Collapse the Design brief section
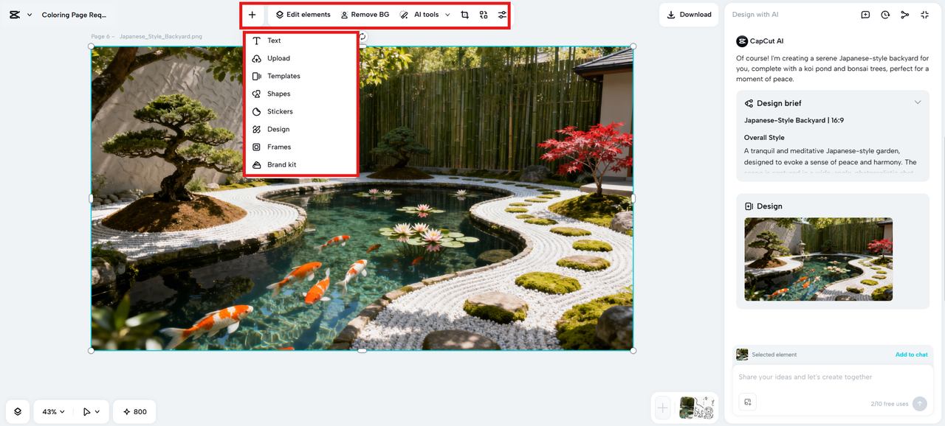This screenshot has width=945, height=426. click(x=918, y=102)
